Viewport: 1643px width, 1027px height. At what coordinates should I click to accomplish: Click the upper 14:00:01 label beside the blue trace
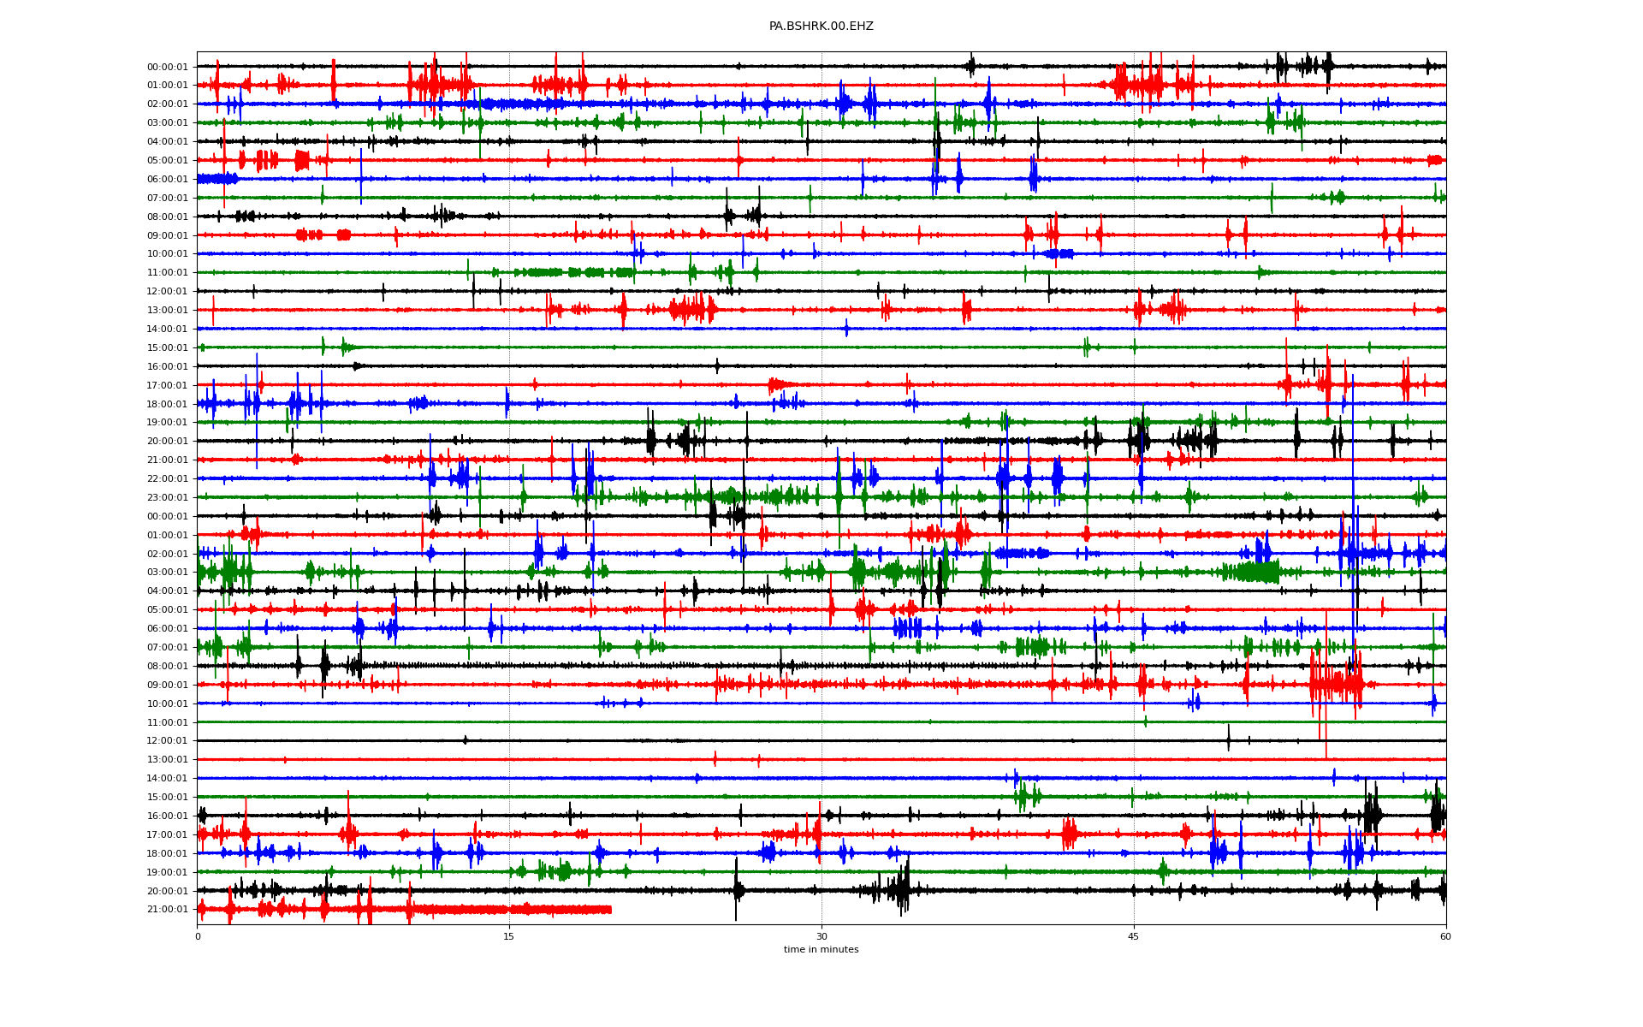pyautogui.click(x=167, y=329)
